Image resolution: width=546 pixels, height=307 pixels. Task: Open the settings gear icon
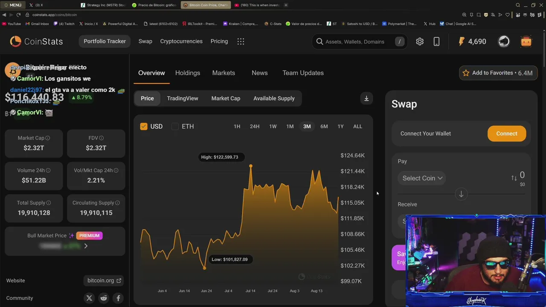[420, 41]
